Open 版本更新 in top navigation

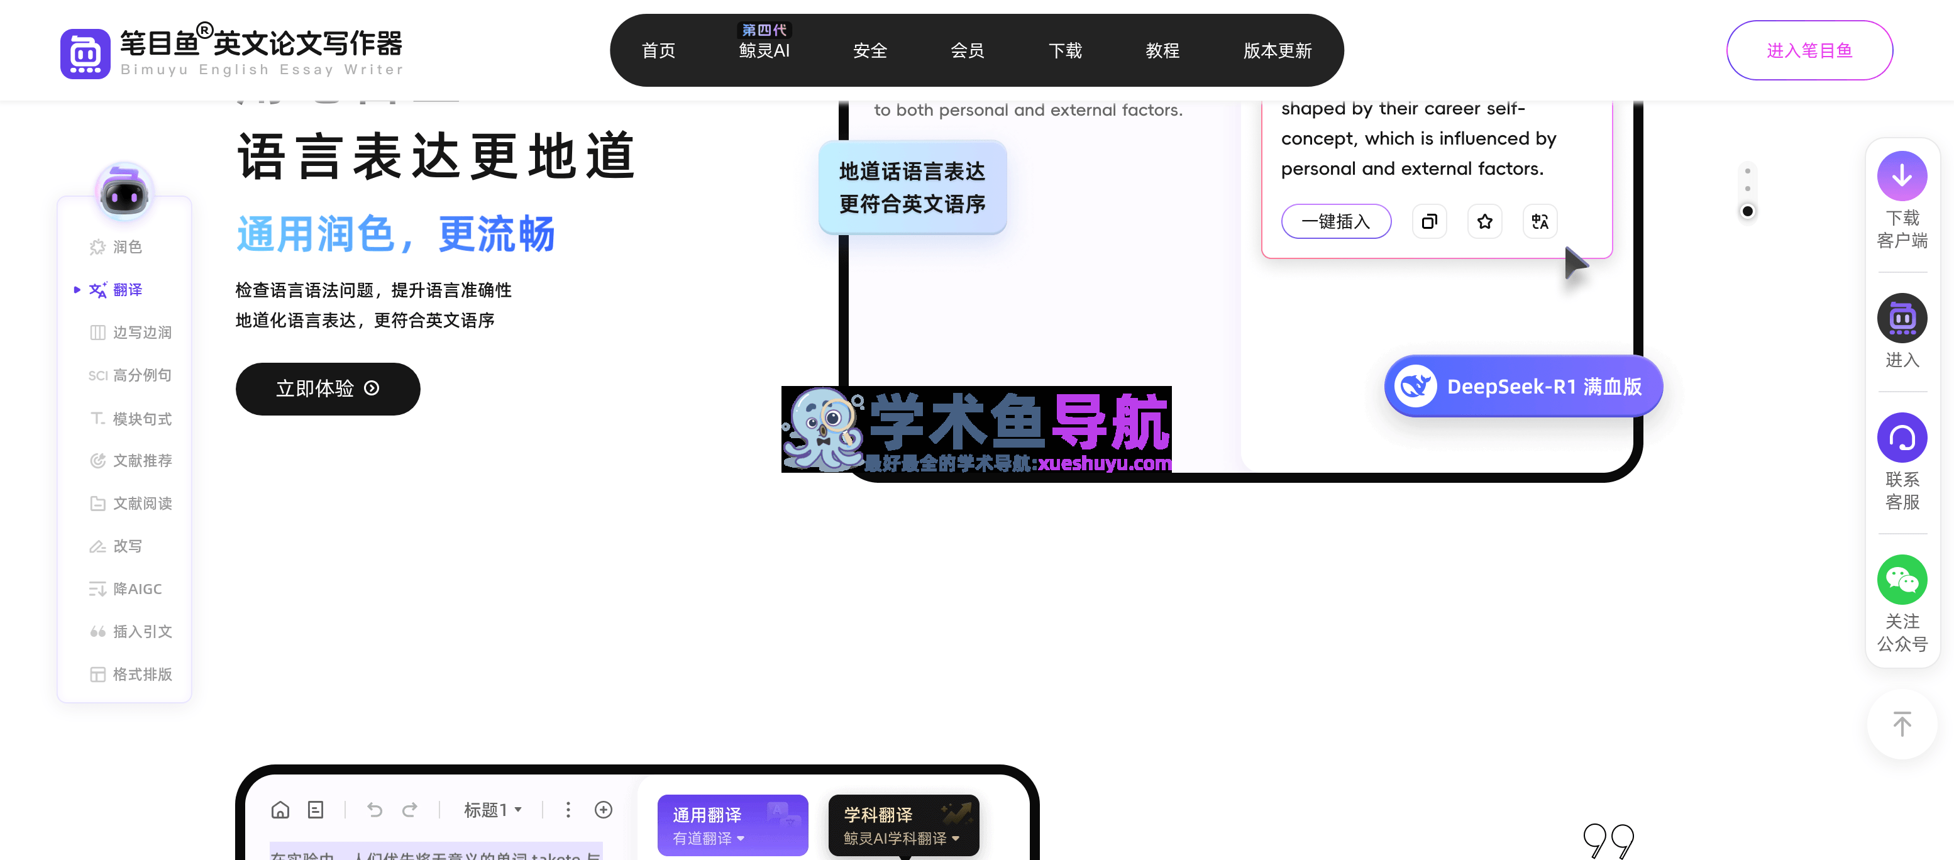tap(1278, 50)
